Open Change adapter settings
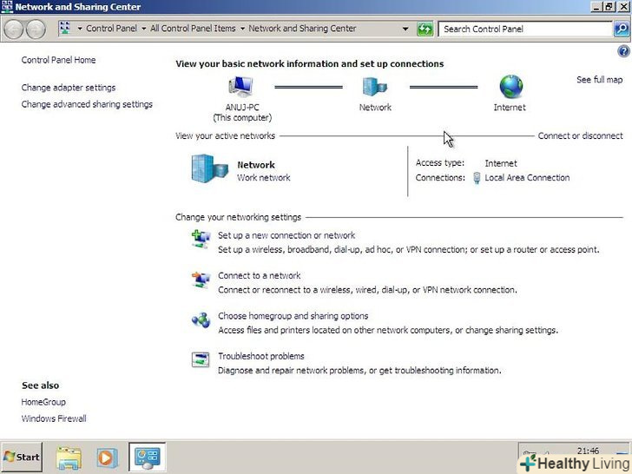Screen dimensions: 632x474 pyautogui.click(x=69, y=88)
